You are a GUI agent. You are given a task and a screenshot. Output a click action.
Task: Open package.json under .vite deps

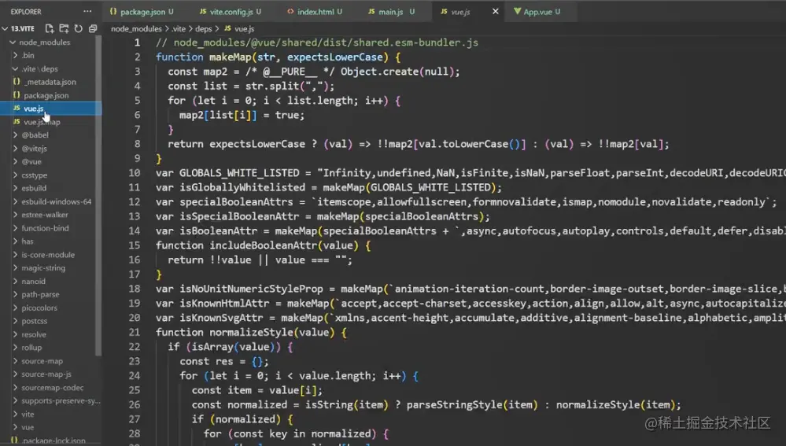coord(46,95)
